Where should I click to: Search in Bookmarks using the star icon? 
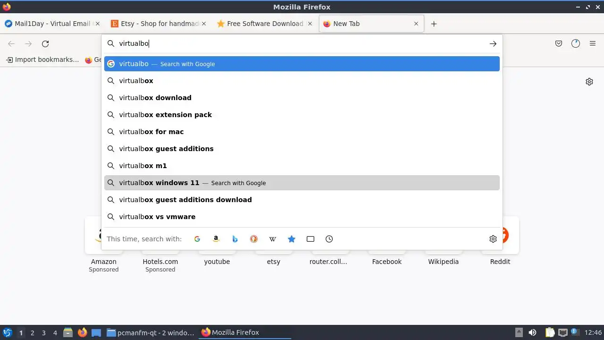(292, 239)
